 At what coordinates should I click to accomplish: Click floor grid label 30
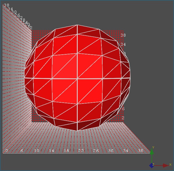[111, 151]
